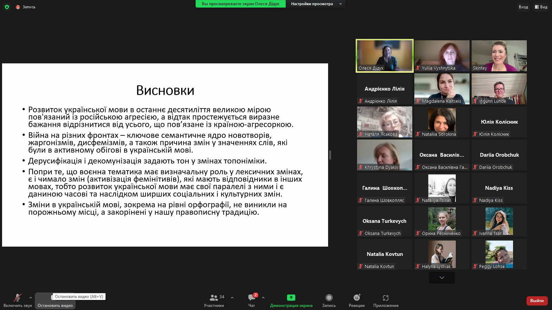Toggle camera off with Остановить видео
The height and width of the screenshot is (310, 552).
coord(55,305)
